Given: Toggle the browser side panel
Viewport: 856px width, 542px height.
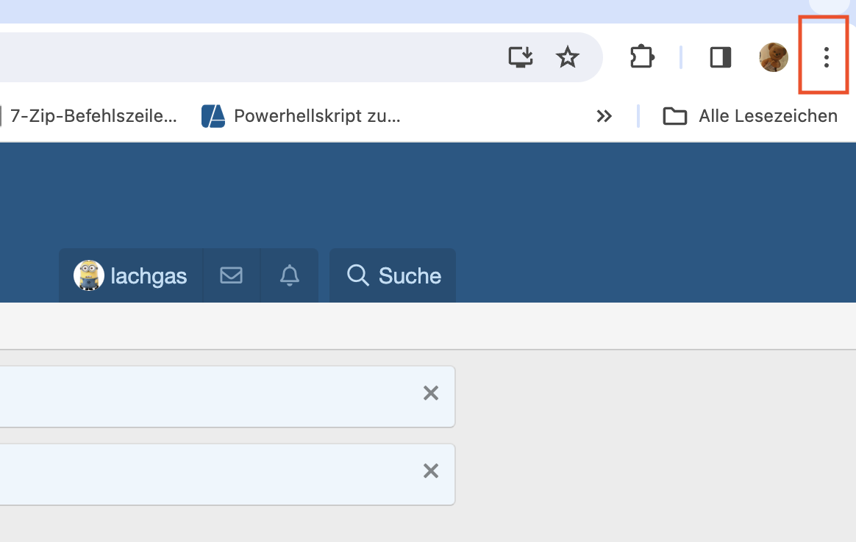Looking at the screenshot, I should (720, 57).
